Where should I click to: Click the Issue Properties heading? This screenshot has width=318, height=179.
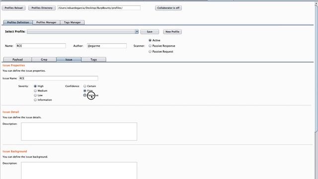[x=13, y=65]
